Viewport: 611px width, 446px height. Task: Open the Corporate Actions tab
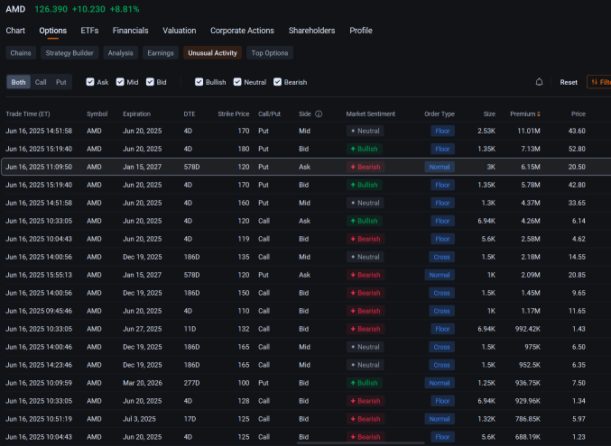coord(243,31)
